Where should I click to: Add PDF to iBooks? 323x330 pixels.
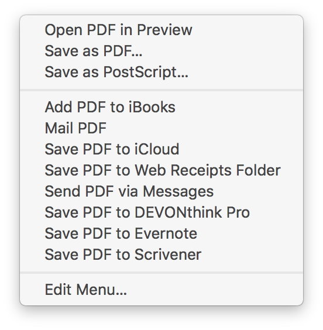[x=161, y=107]
